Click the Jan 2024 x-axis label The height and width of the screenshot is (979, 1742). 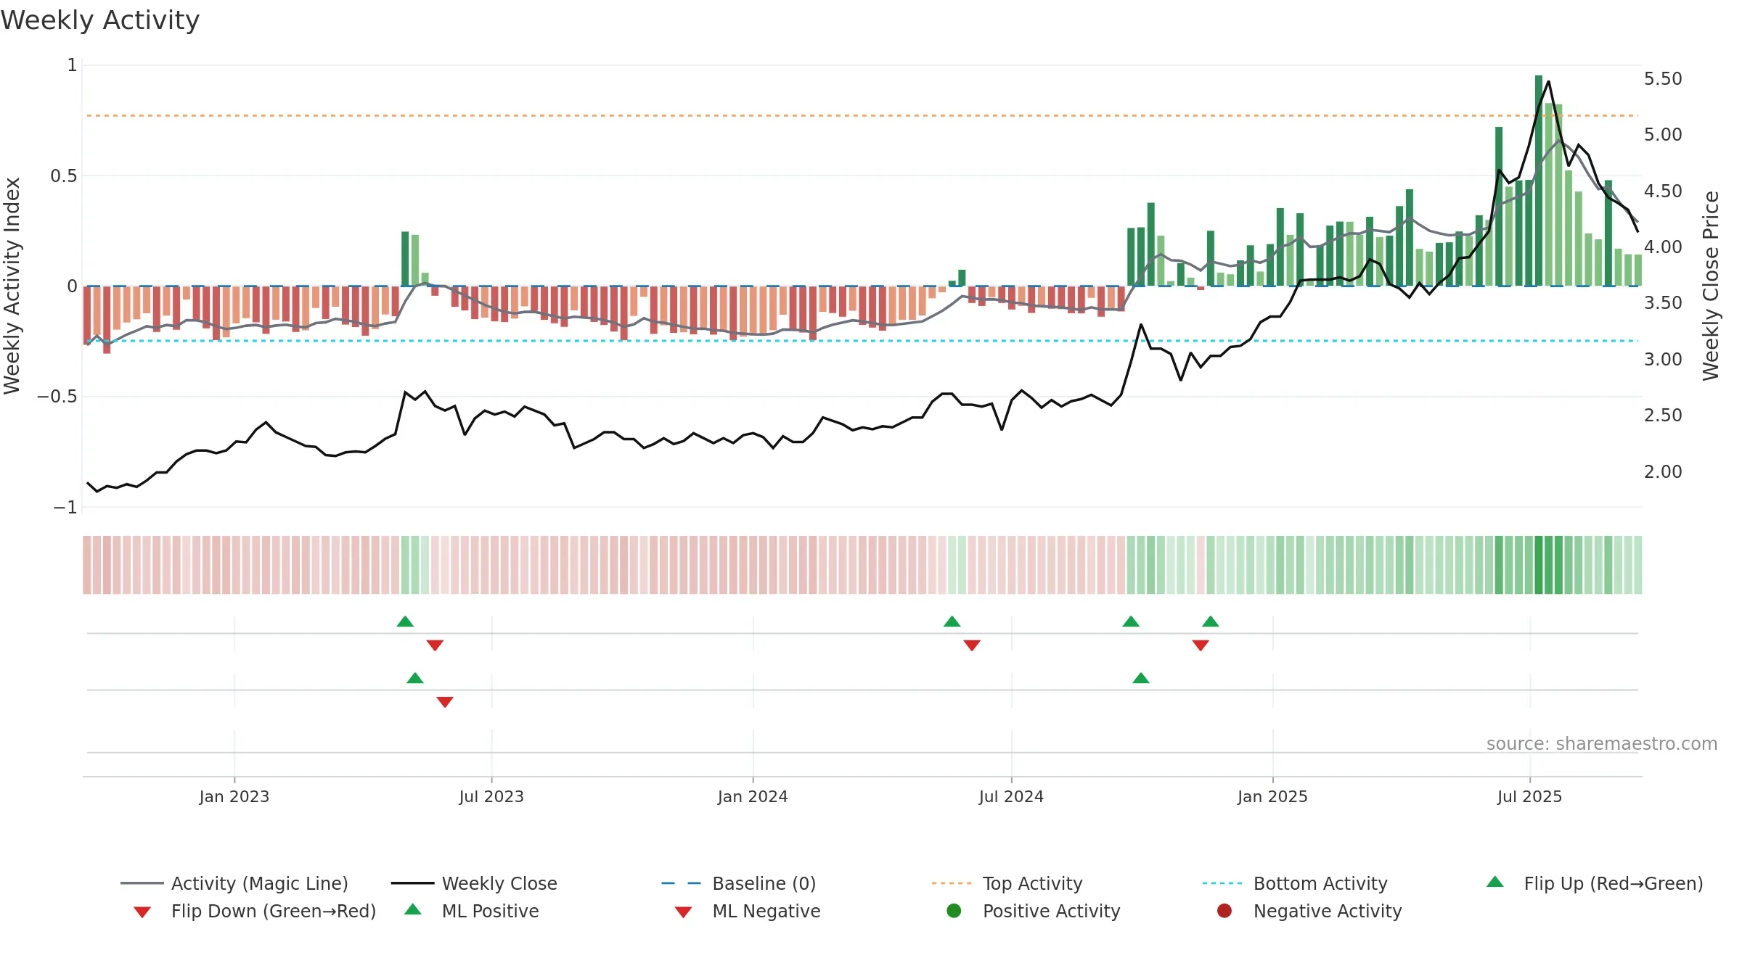pyautogui.click(x=753, y=796)
